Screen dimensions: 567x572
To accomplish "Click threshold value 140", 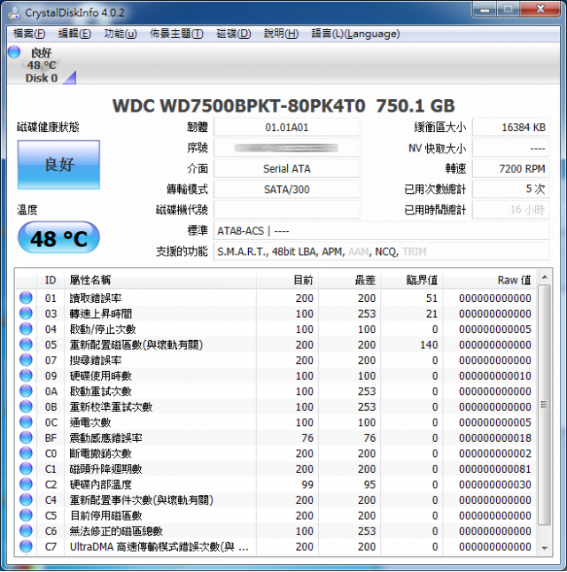I will (x=429, y=344).
